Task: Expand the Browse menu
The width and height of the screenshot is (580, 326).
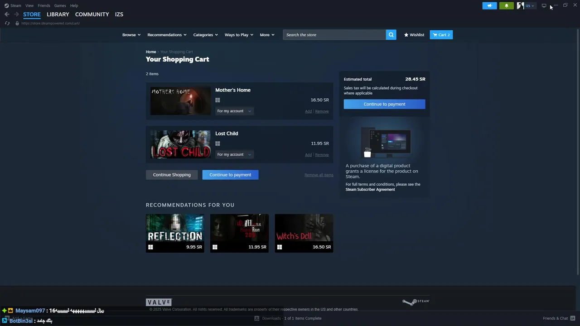Action: (131, 35)
